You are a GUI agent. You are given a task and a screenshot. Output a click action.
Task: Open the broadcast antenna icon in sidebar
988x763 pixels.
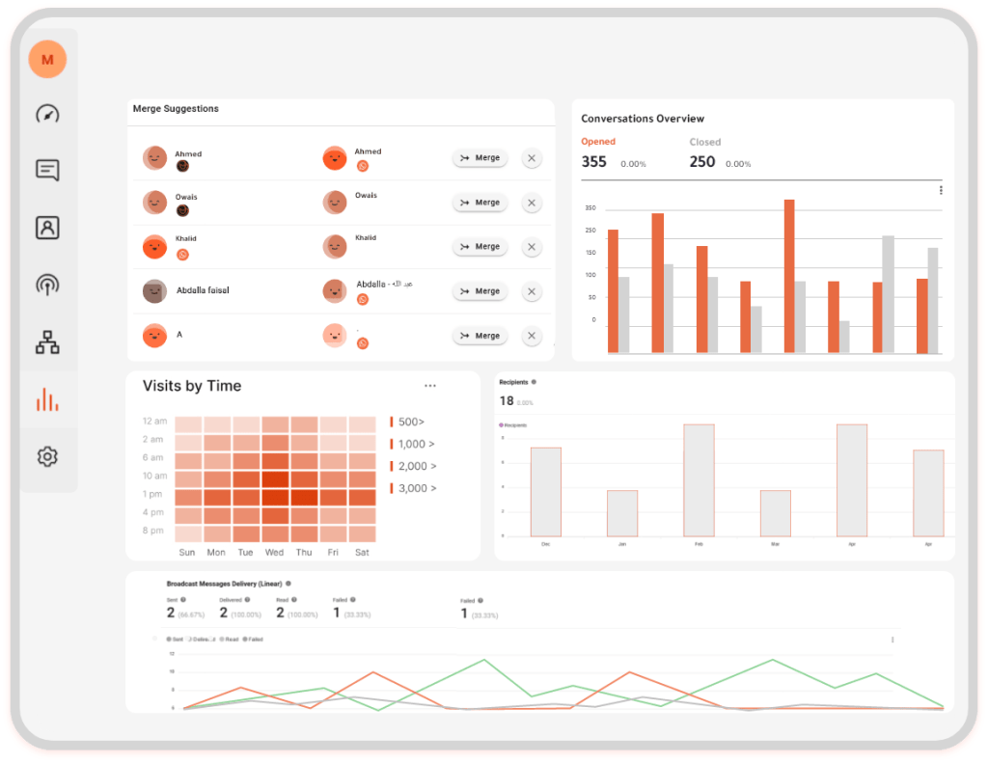pos(47,285)
